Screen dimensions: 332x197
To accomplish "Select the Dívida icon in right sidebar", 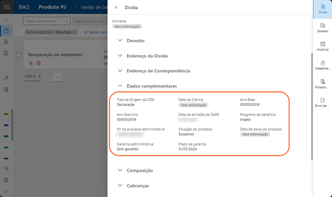I will (323, 9).
